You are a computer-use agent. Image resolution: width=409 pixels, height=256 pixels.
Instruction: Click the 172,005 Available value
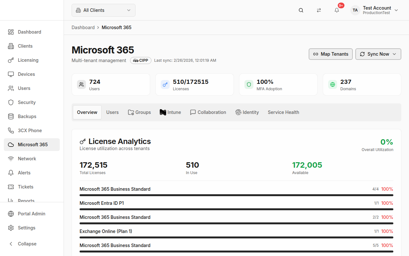[307, 165]
